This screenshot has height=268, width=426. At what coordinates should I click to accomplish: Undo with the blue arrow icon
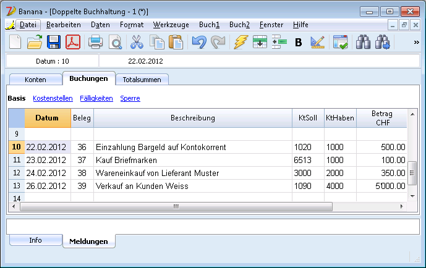click(x=199, y=42)
